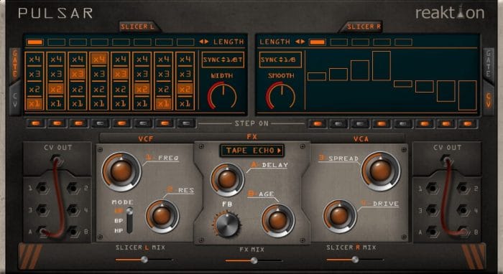This screenshot has width=503, height=274.
Task: Open SYNC 1/8 rate selector in Slicer R
Action: point(280,60)
